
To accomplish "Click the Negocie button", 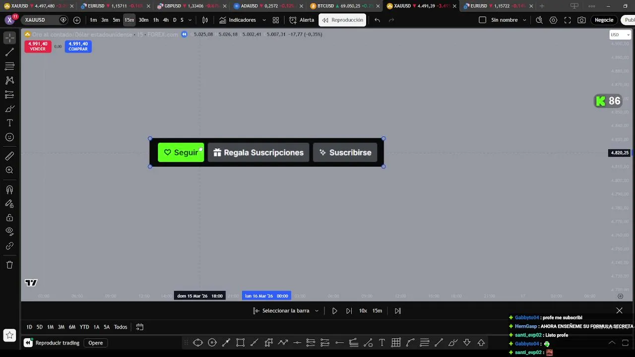I will (604, 20).
